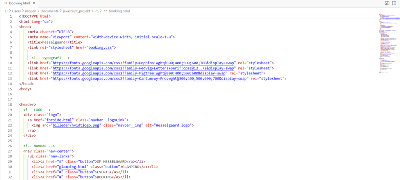Click the lang="da" attribute text

pos(41,21)
